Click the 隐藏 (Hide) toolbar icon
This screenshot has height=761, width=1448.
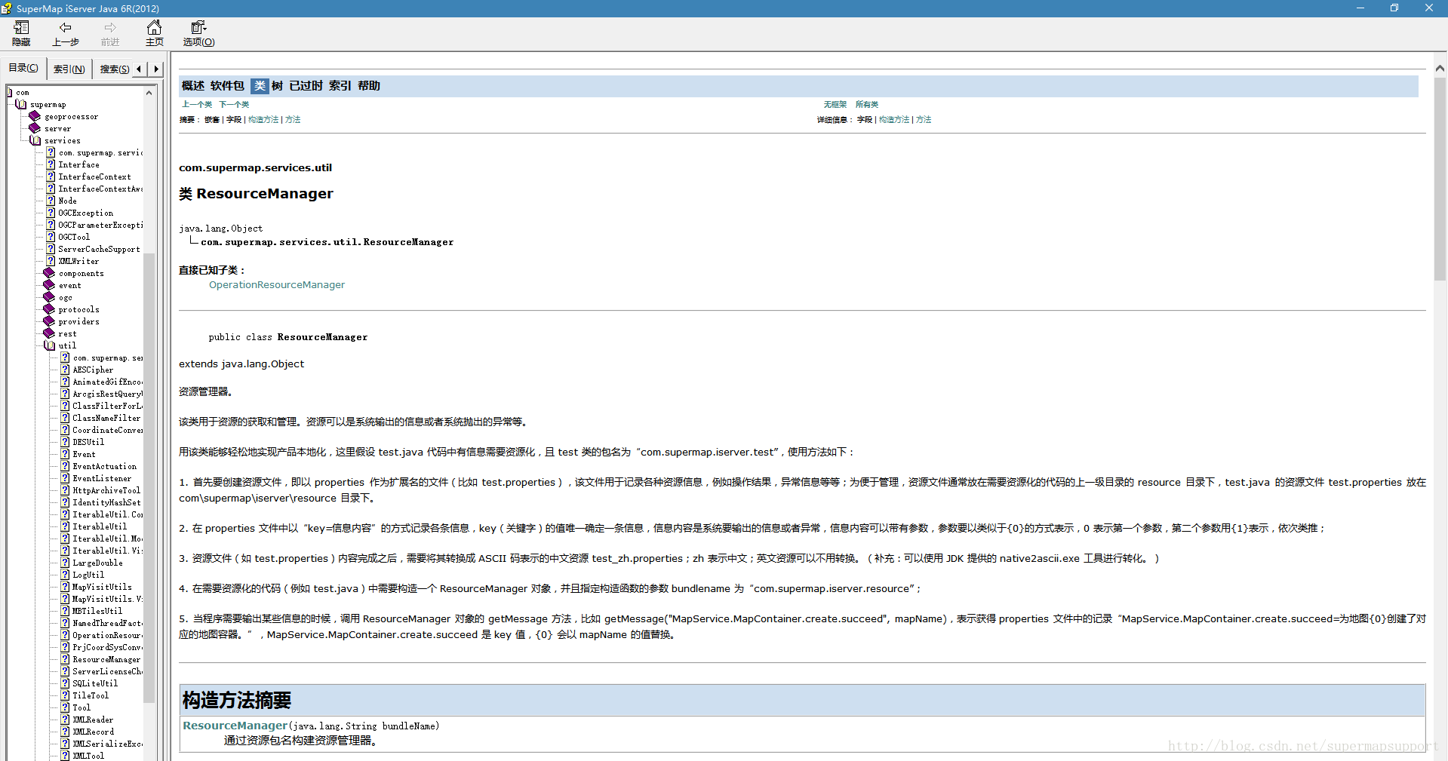tap(21, 28)
